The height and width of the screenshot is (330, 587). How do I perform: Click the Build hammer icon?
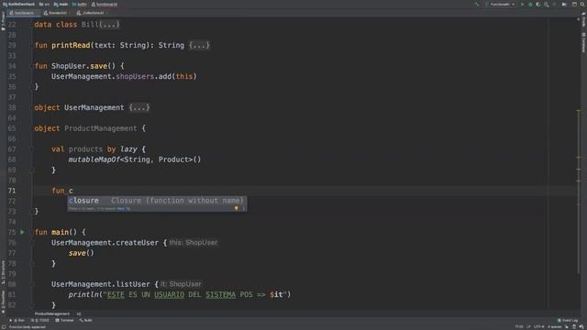(x=477, y=5)
